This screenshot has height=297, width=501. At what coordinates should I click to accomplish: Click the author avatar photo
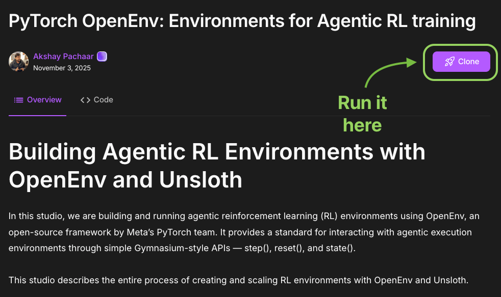18,62
